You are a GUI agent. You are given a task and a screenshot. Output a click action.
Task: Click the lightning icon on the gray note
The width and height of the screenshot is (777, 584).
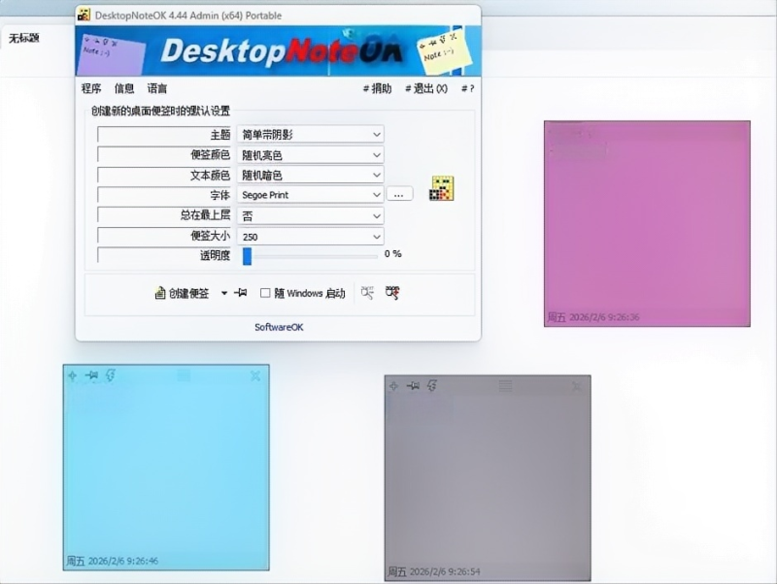[x=431, y=386]
